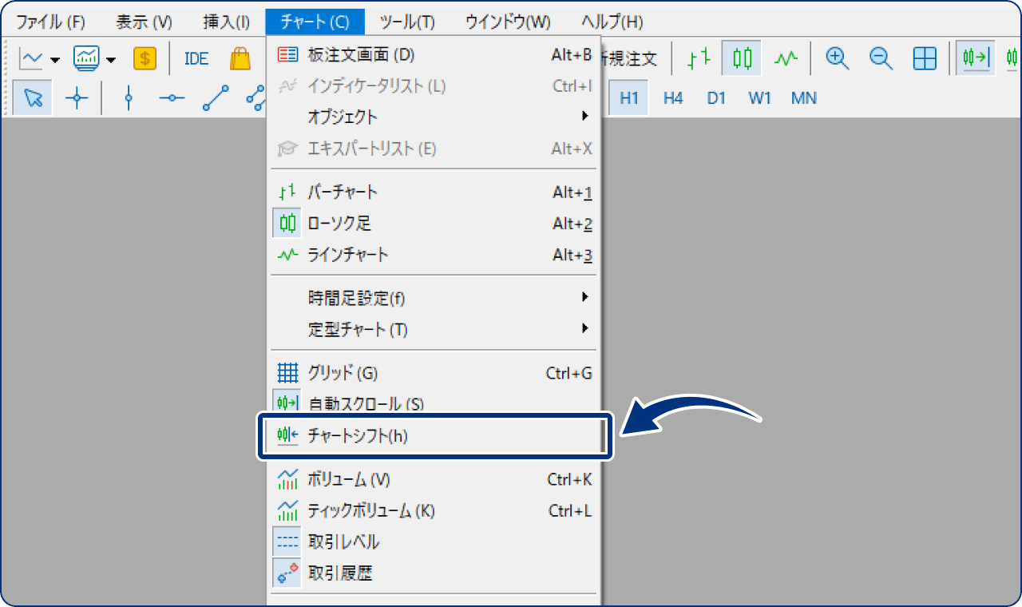Click the tile windows grid icon
The width and height of the screenshot is (1022, 607).
click(x=924, y=58)
